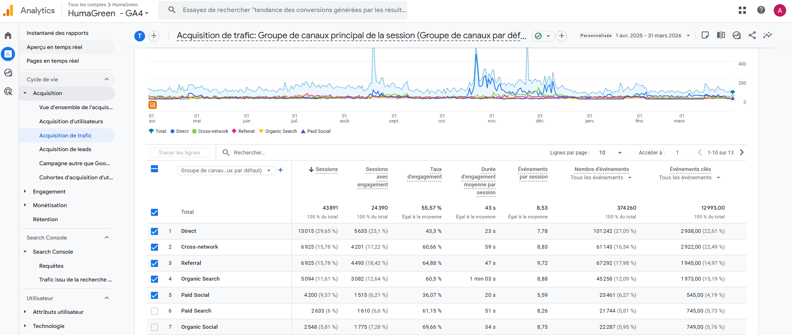Click the orange annotation marker under the chart
This screenshot has width=792, height=335.
pyautogui.click(x=153, y=105)
